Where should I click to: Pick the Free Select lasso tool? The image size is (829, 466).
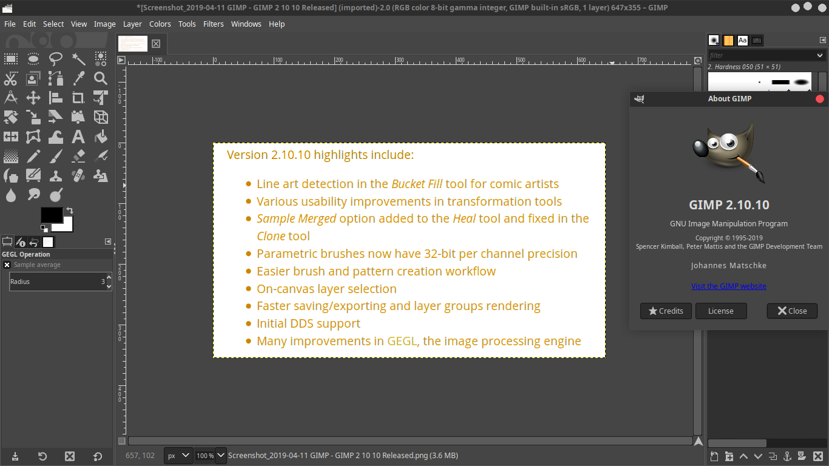pyautogui.click(x=56, y=59)
